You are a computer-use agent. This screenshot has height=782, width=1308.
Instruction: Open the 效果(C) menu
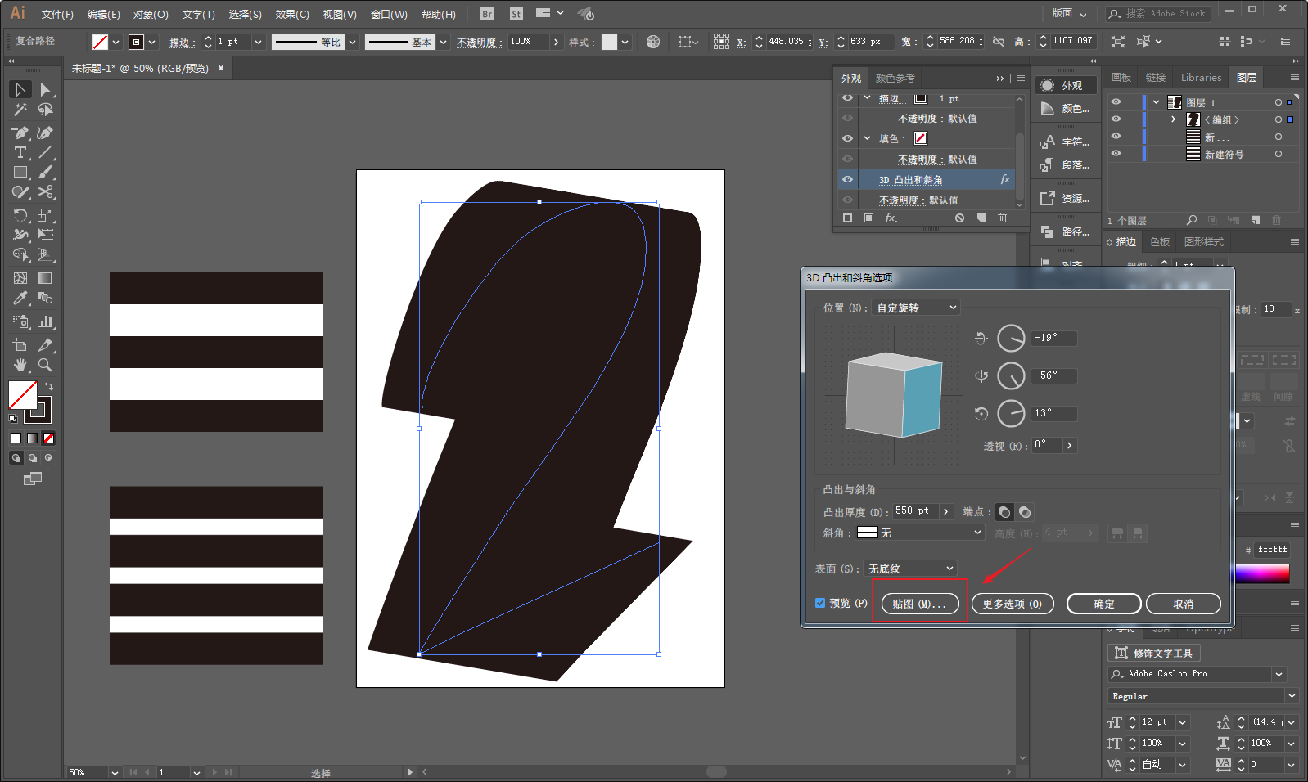click(x=291, y=14)
